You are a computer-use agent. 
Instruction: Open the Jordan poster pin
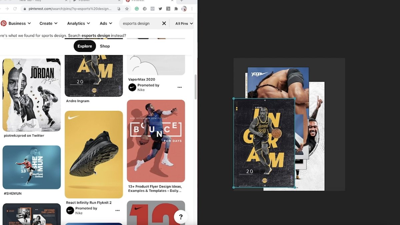(32, 95)
